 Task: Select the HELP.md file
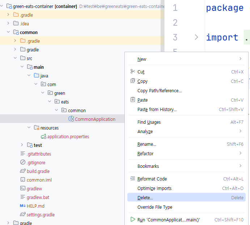tap(35, 206)
